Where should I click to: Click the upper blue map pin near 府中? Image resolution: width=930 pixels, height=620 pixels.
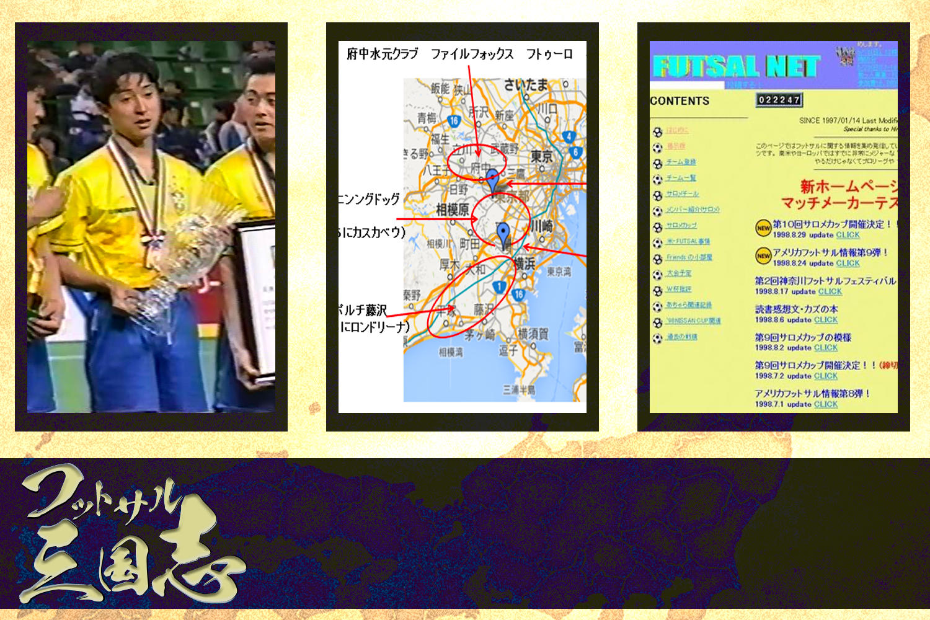click(x=492, y=180)
